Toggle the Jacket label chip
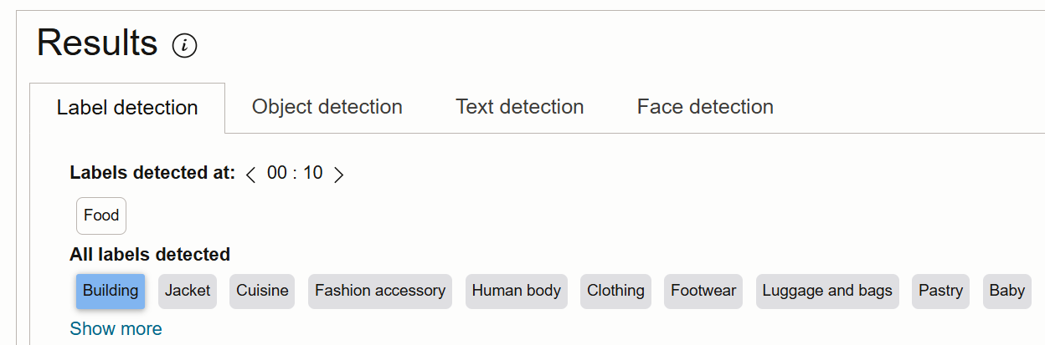The width and height of the screenshot is (1045, 345). [x=188, y=291]
